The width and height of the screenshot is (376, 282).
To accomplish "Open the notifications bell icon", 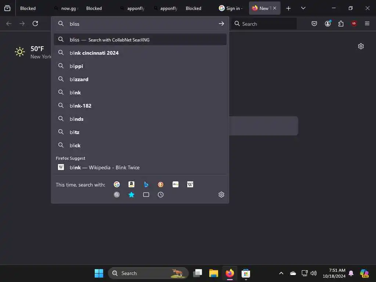I will coord(351,273).
